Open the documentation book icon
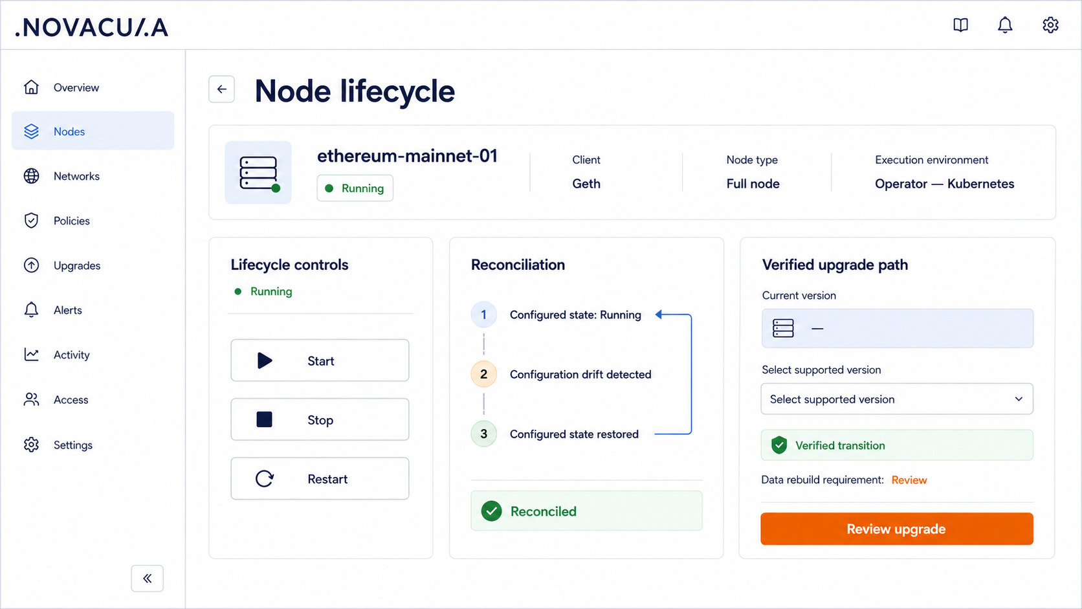The height and width of the screenshot is (609, 1082). pos(960,25)
